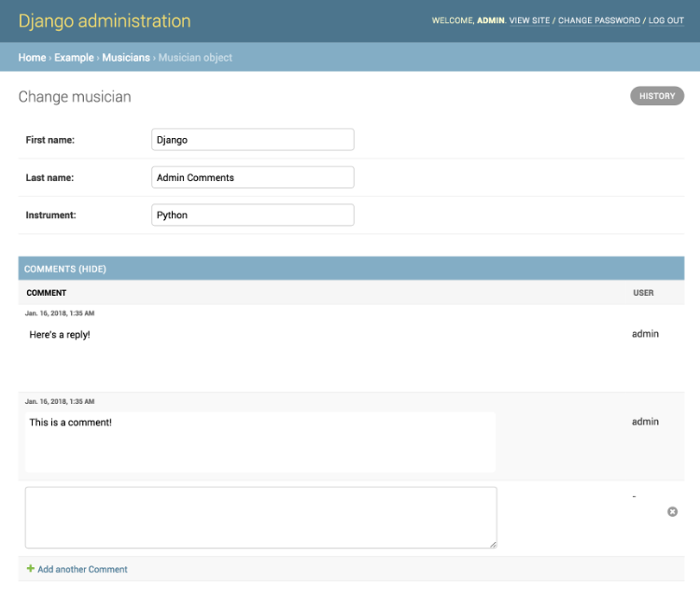Viewport: 700px width, 597px height.
Task: Open the History button
Action: (x=657, y=96)
